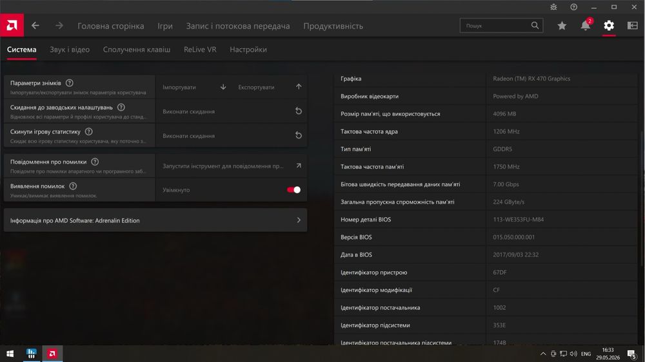Toggle the sidebar panel icon
Screen dimensions: 645x362
pyautogui.click(x=633, y=26)
